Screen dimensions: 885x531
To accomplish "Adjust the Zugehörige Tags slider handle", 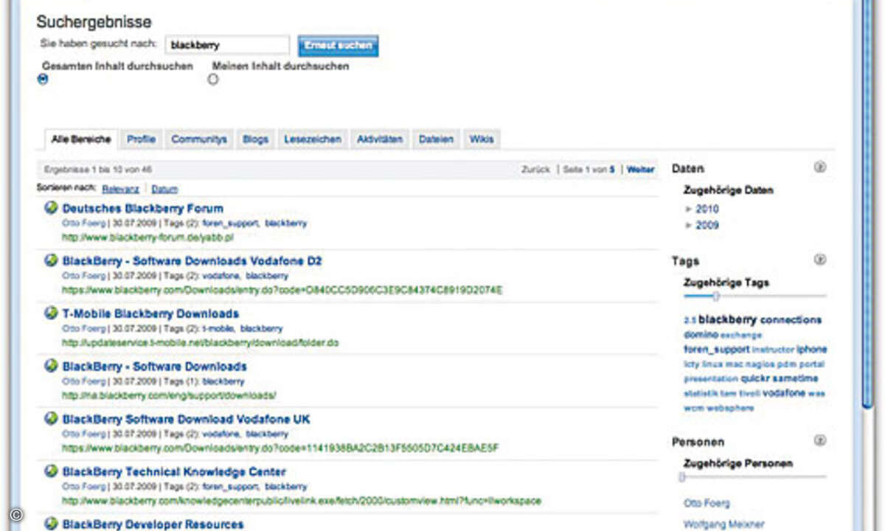I will click(x=715, y=296).
